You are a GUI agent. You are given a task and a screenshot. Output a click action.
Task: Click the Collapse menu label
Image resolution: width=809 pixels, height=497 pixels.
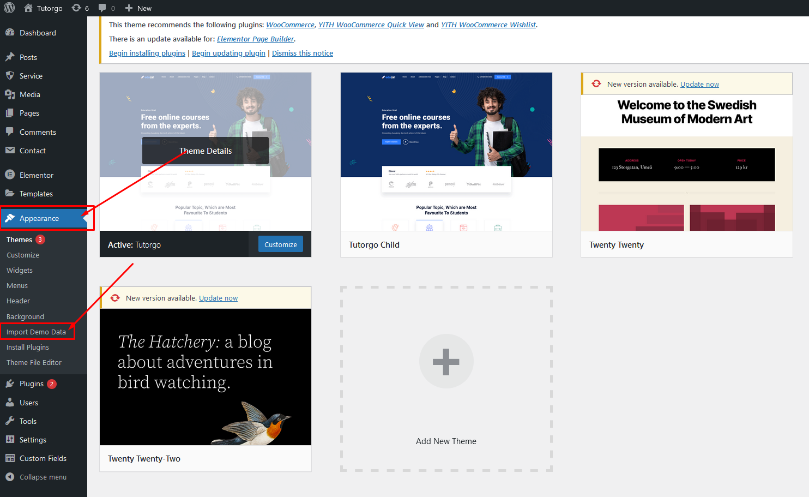click(x=43, y=477)
